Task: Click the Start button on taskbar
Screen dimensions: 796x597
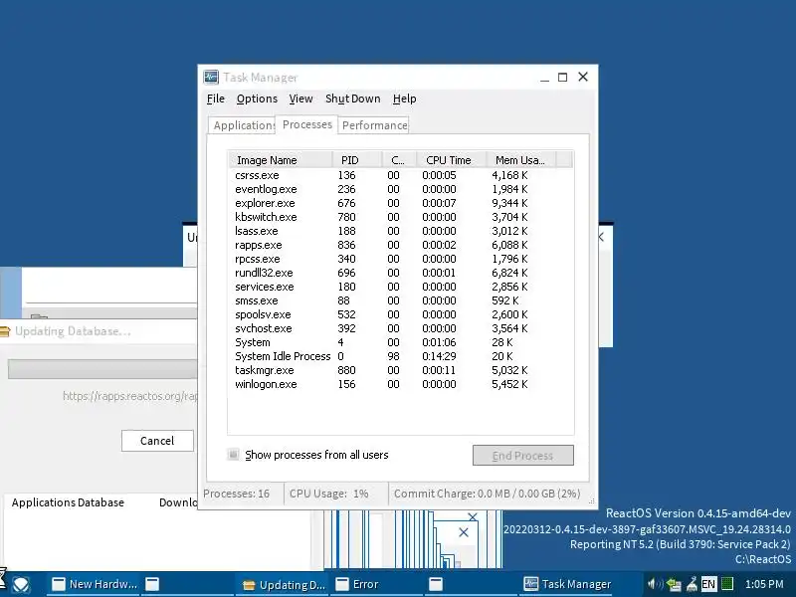Action: tap(21, 584)
